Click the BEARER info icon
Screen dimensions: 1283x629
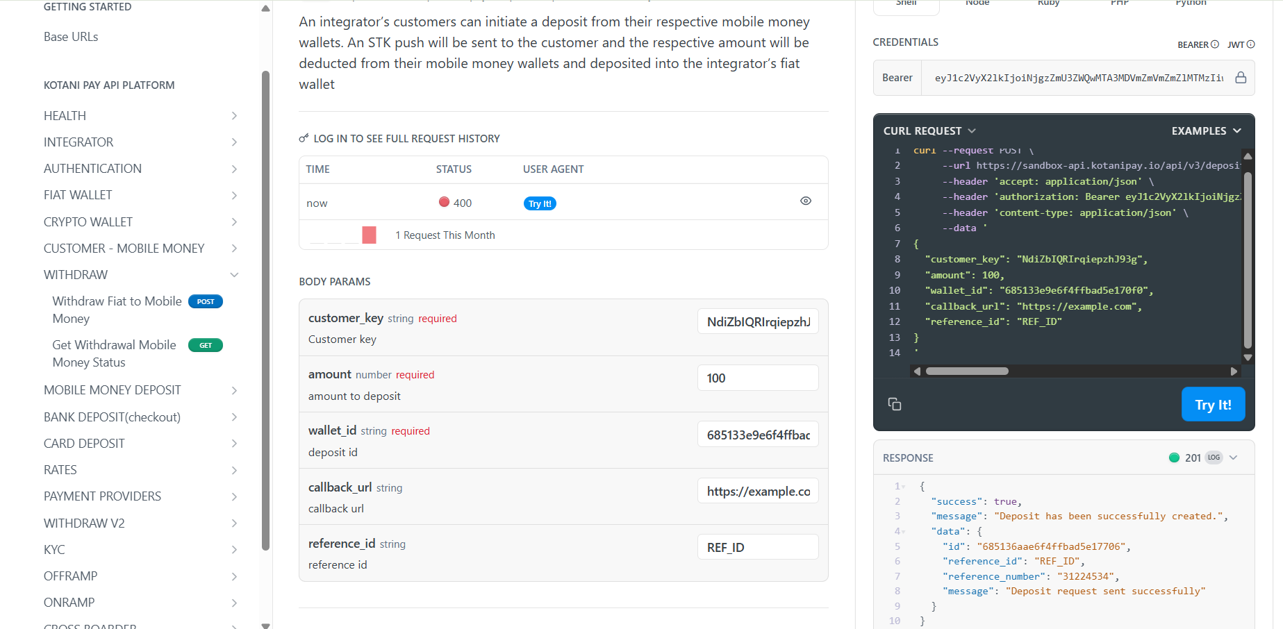pos(1215,44)
